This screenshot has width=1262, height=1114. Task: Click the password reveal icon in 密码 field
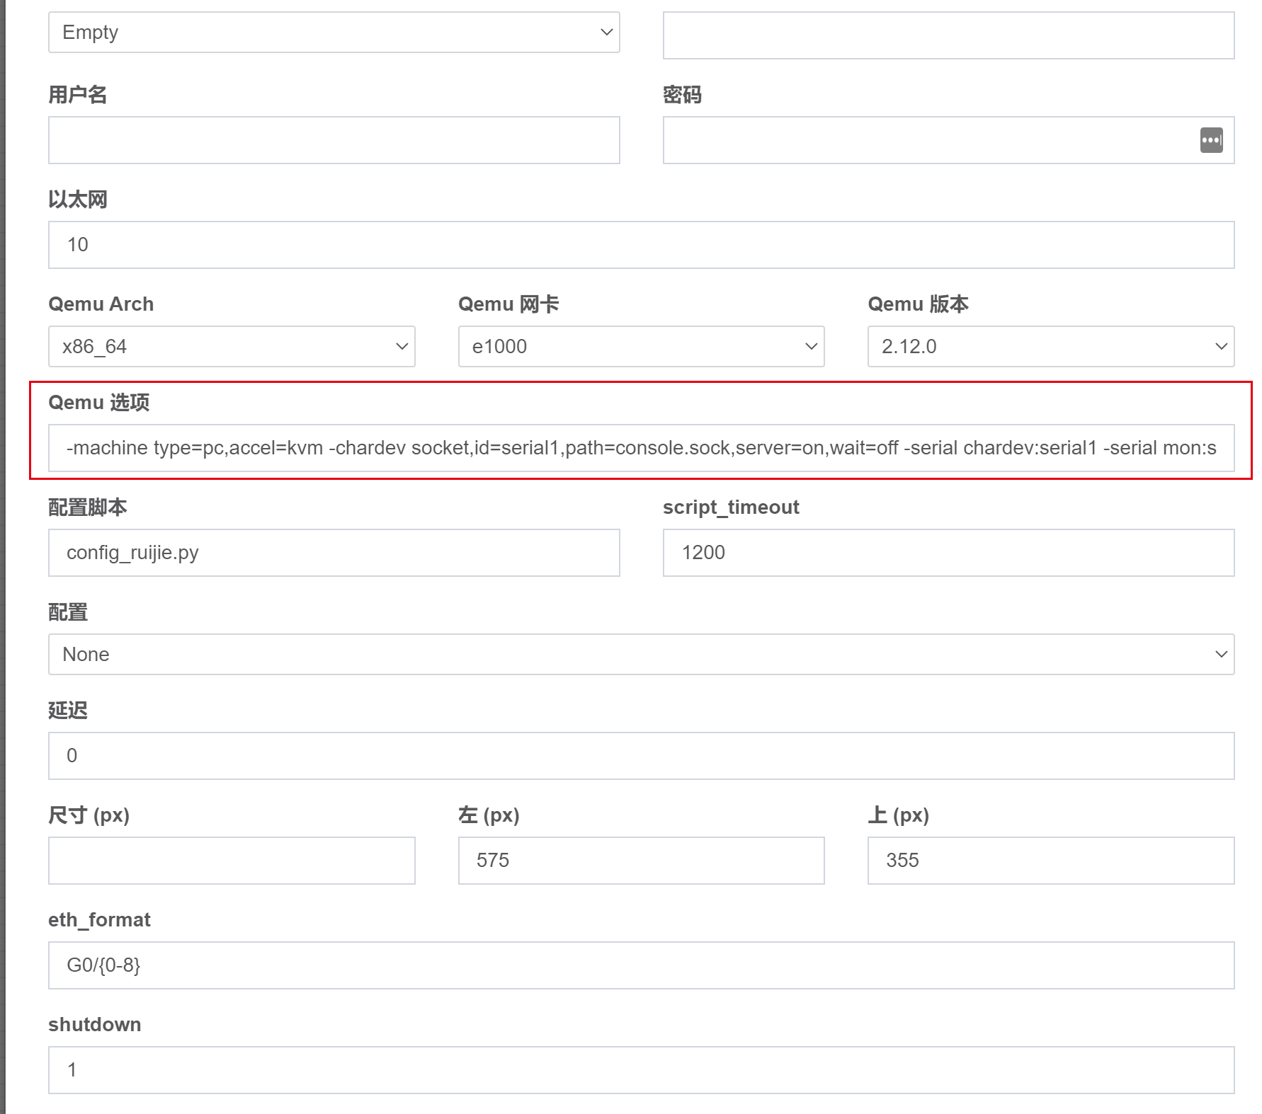[1212, 140]
